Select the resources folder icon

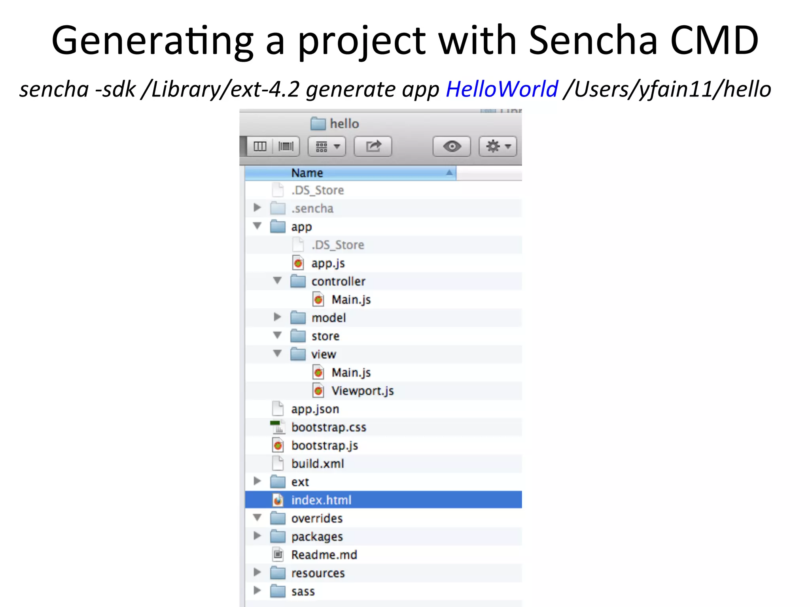[278, 572]
